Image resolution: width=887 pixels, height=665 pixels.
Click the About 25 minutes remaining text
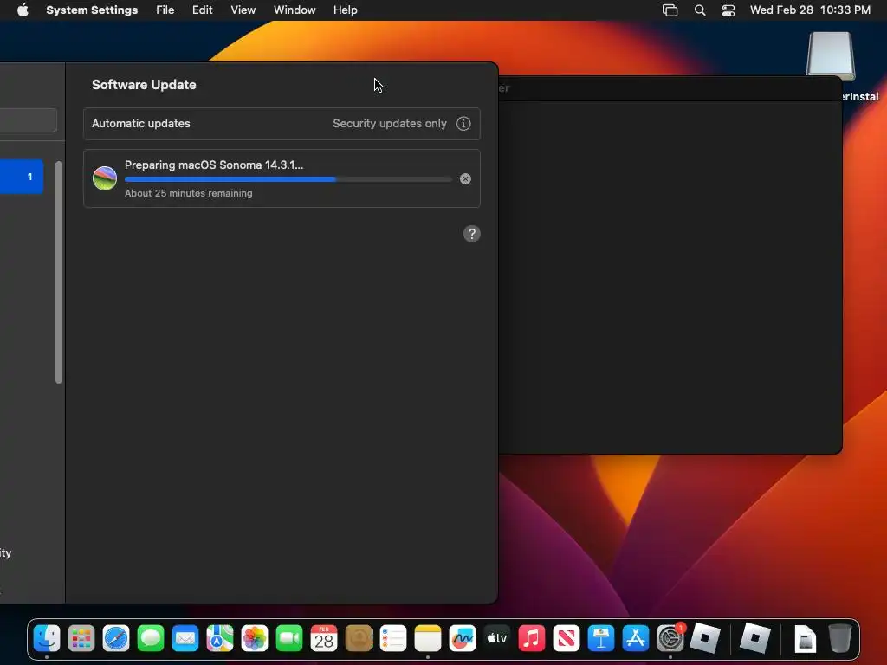188,193
